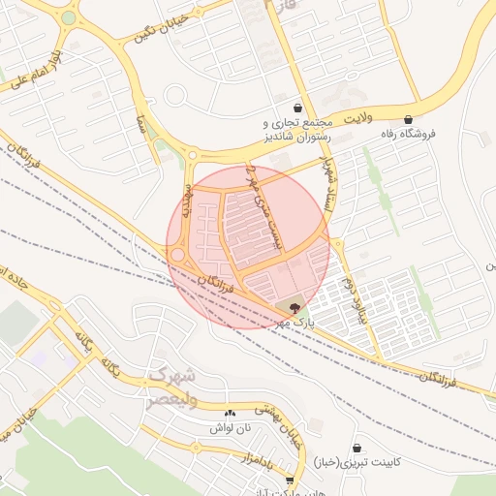
Task: Click the small roundabout on بادامزار street
Action: click(196, 448)
